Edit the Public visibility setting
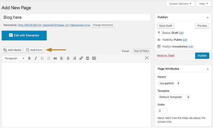Viewport: 213px width, 128px height. click(185, 40)
